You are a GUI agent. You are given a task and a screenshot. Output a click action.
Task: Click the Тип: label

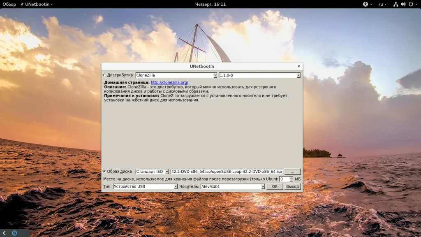107,186
